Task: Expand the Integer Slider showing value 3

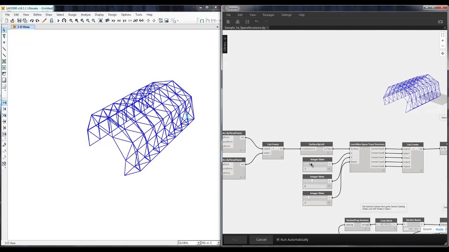Action: pyautogui.click(x=329, y=203)
